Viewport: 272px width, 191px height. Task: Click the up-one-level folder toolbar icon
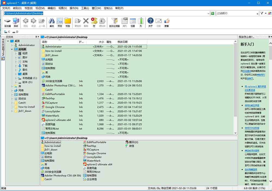[x=42, y=23]
